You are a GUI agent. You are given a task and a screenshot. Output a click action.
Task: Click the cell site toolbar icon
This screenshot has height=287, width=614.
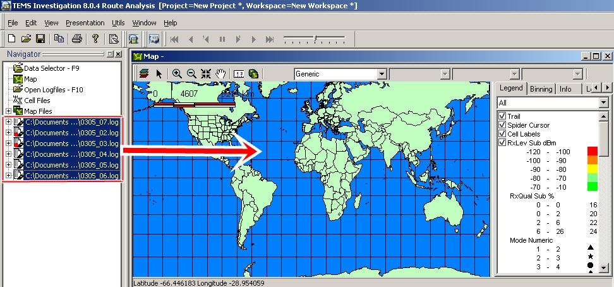click(x=134, y=39)
